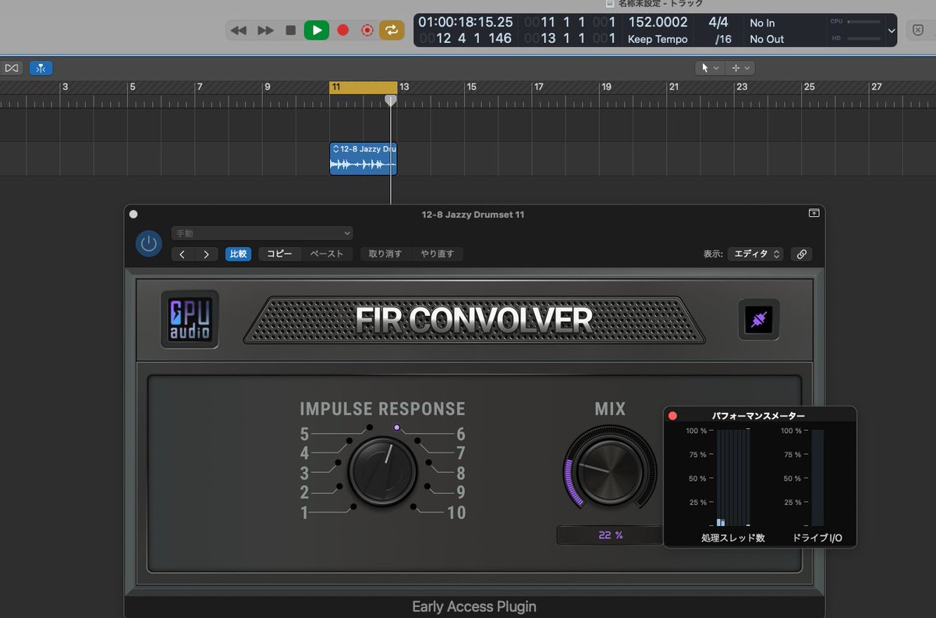This screenshot has height=618, width=936.
Task: Select impulse response position 6
Action: (461, 435)
